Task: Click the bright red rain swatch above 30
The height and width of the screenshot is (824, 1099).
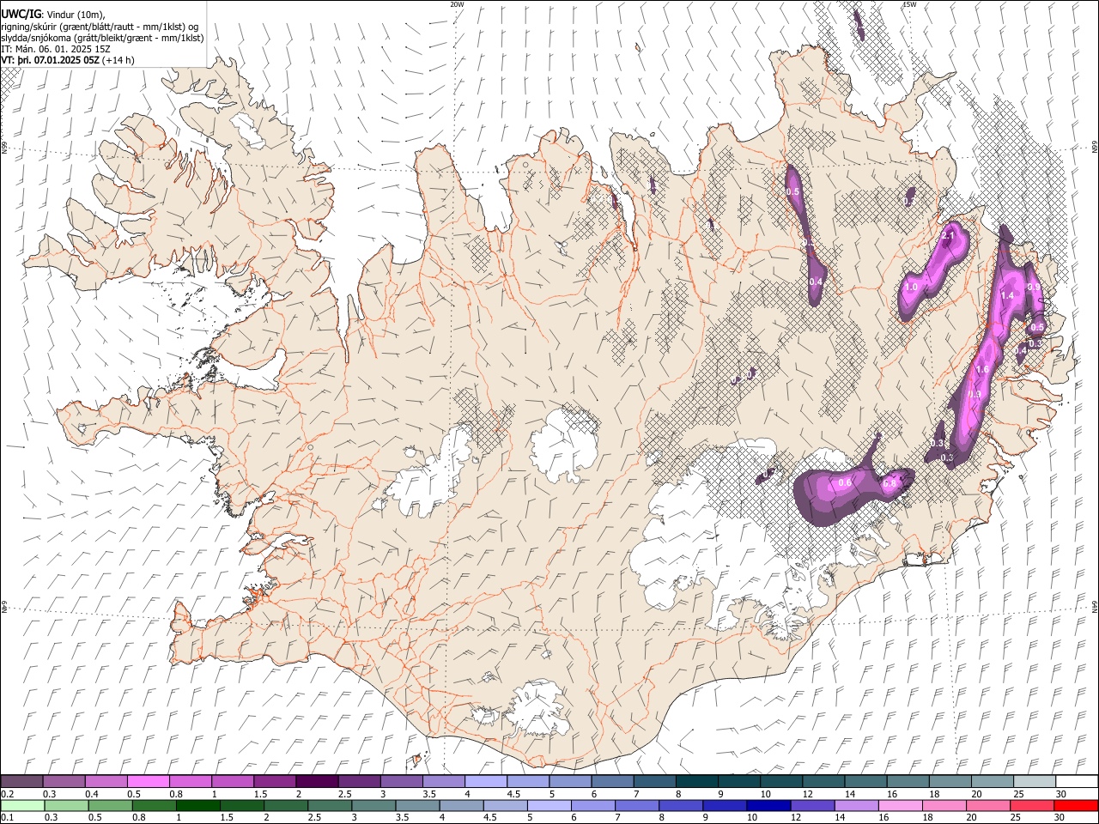Action: pos(1075,805)
